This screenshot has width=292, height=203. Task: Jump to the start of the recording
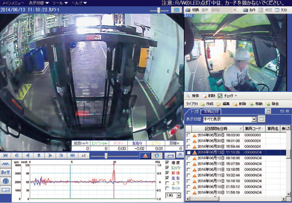tap(5, 156)
